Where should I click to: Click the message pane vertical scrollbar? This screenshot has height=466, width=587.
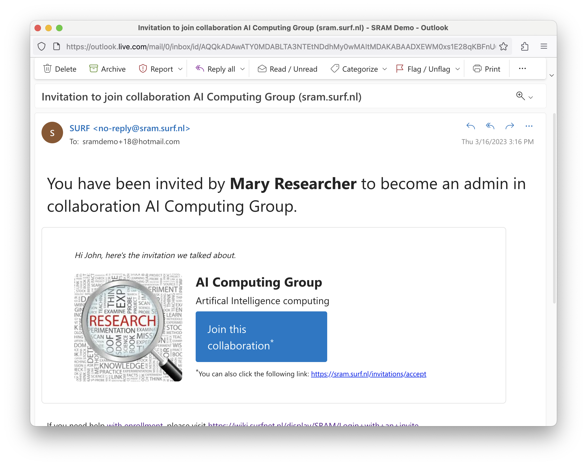554,208
